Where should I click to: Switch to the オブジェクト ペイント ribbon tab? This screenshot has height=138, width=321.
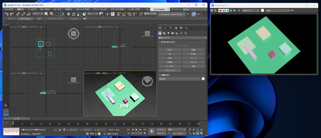tap(56, 18)
